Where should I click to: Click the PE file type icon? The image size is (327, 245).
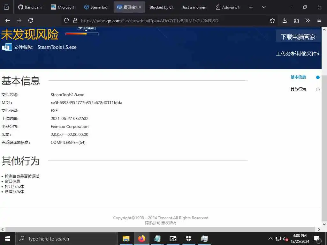tap(7, 47)
